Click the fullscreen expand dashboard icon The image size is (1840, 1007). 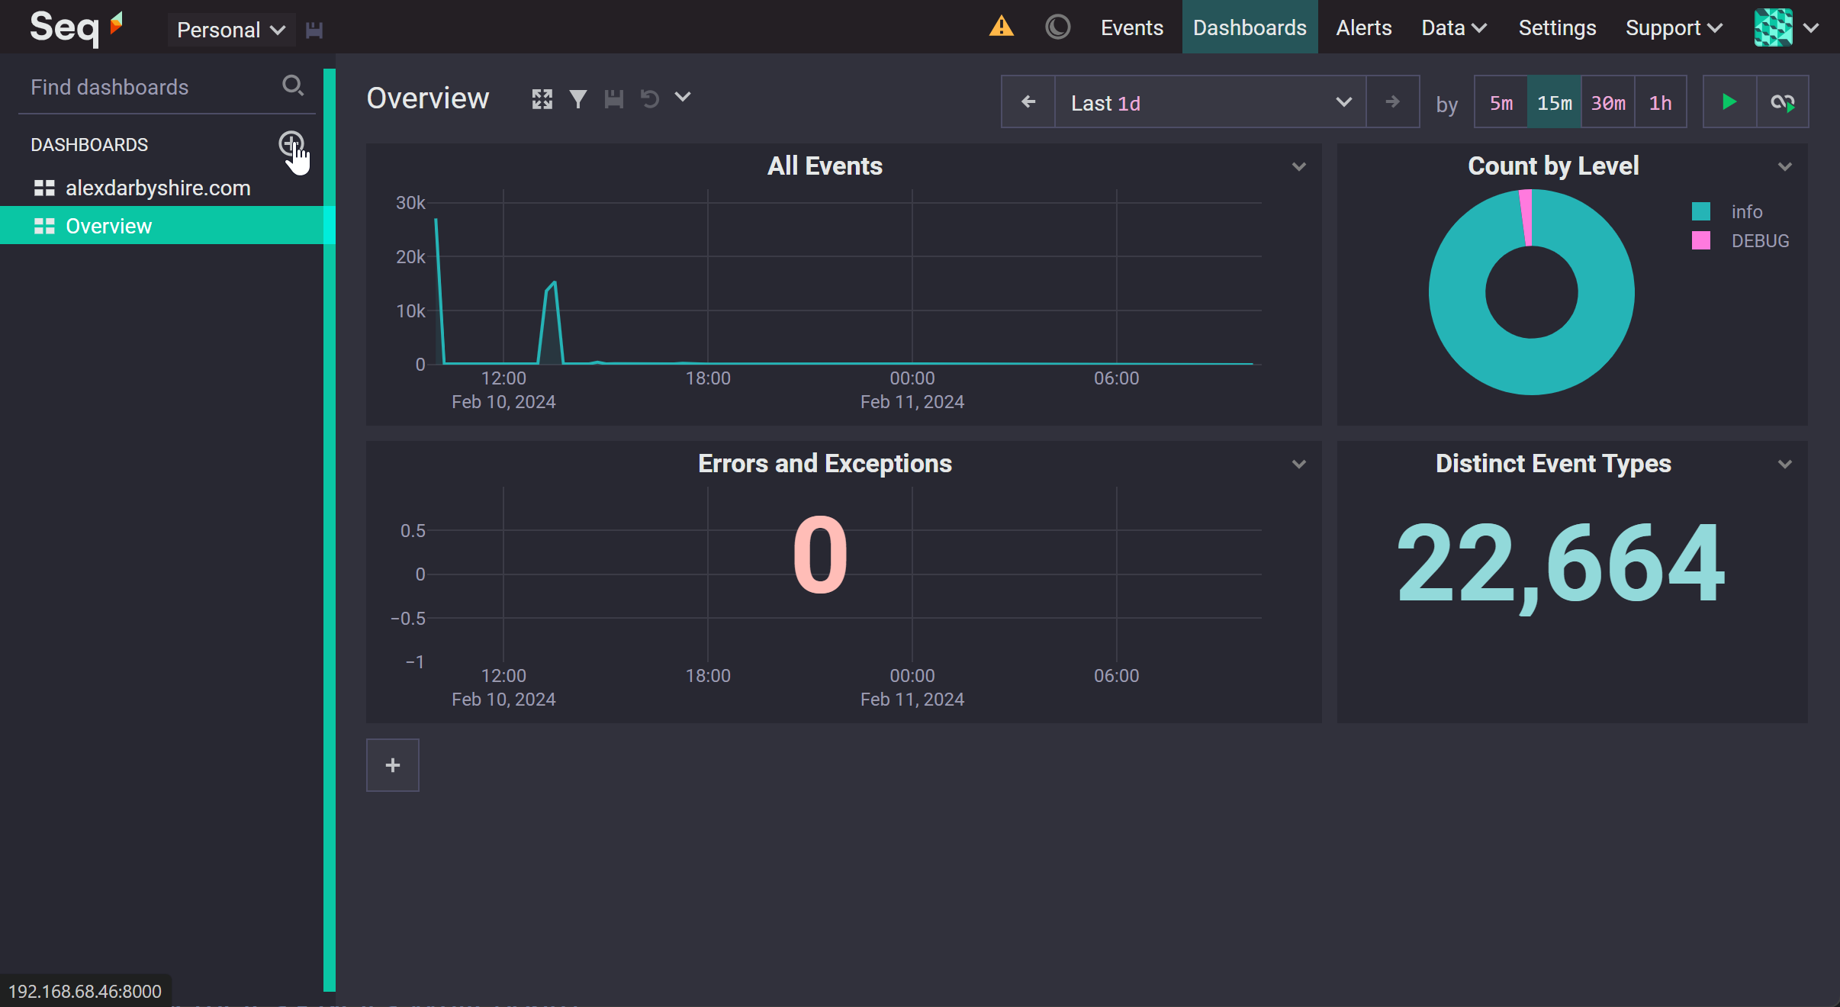click(x=542, y=99)
